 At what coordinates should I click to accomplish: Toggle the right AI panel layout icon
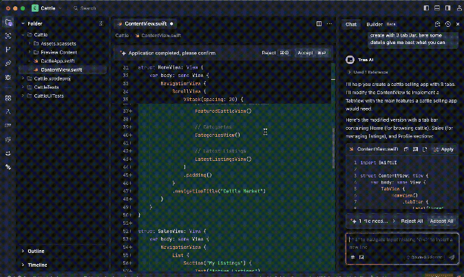click(x=446, y=8)
